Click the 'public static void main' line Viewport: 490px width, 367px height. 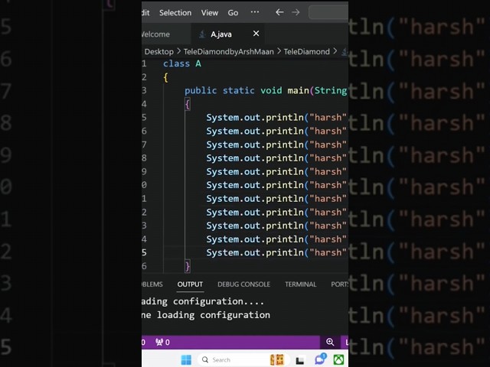click(266, 90)
